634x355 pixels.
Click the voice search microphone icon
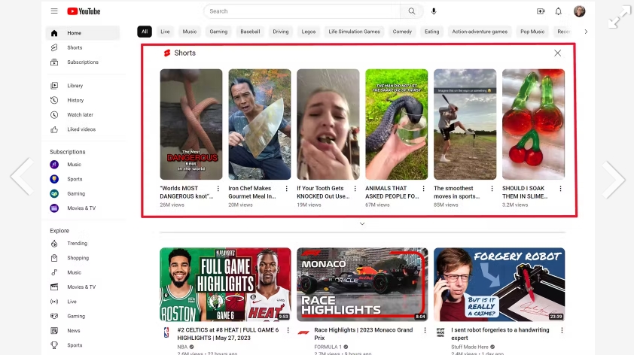coord(433,11)
